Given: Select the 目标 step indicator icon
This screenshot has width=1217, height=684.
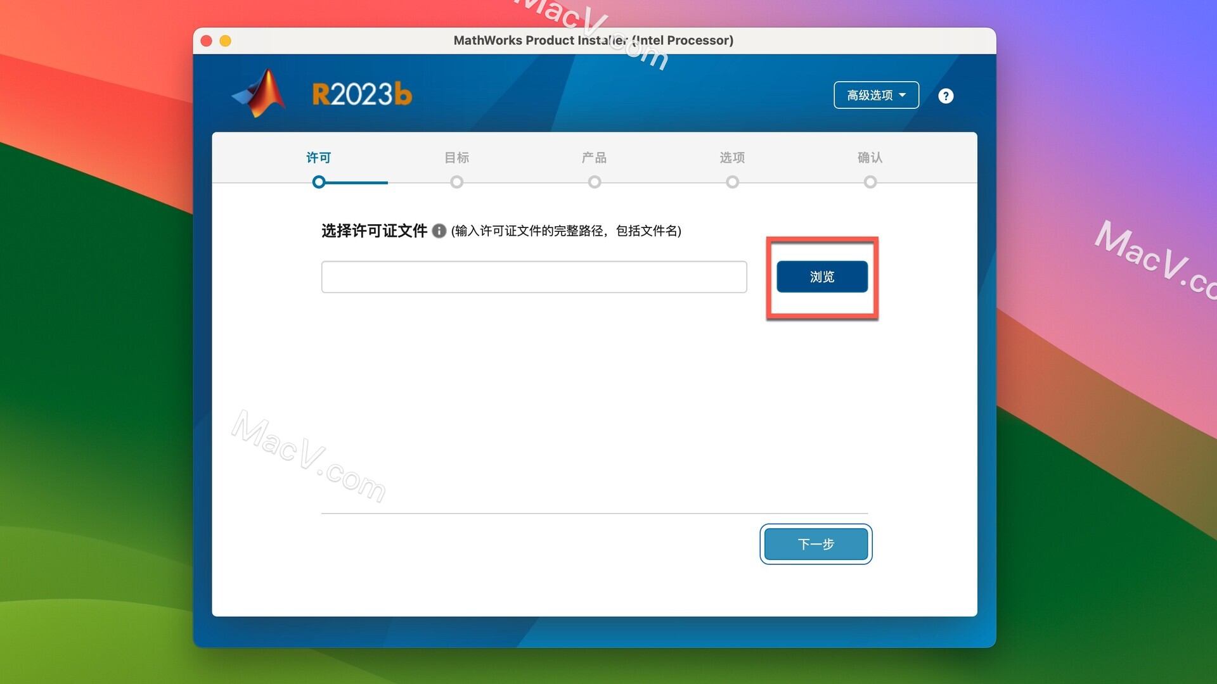Looking at the screenshot, I should tap(457, 182).
